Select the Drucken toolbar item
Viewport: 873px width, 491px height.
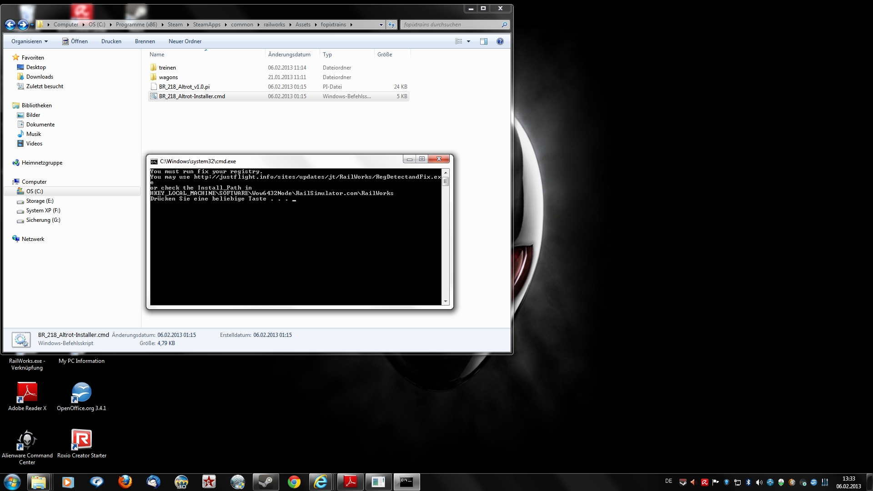click(111, 41)
